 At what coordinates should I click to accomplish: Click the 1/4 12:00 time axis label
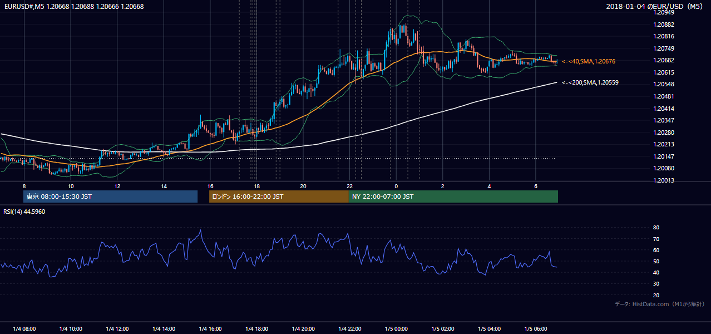pos(117,328)
